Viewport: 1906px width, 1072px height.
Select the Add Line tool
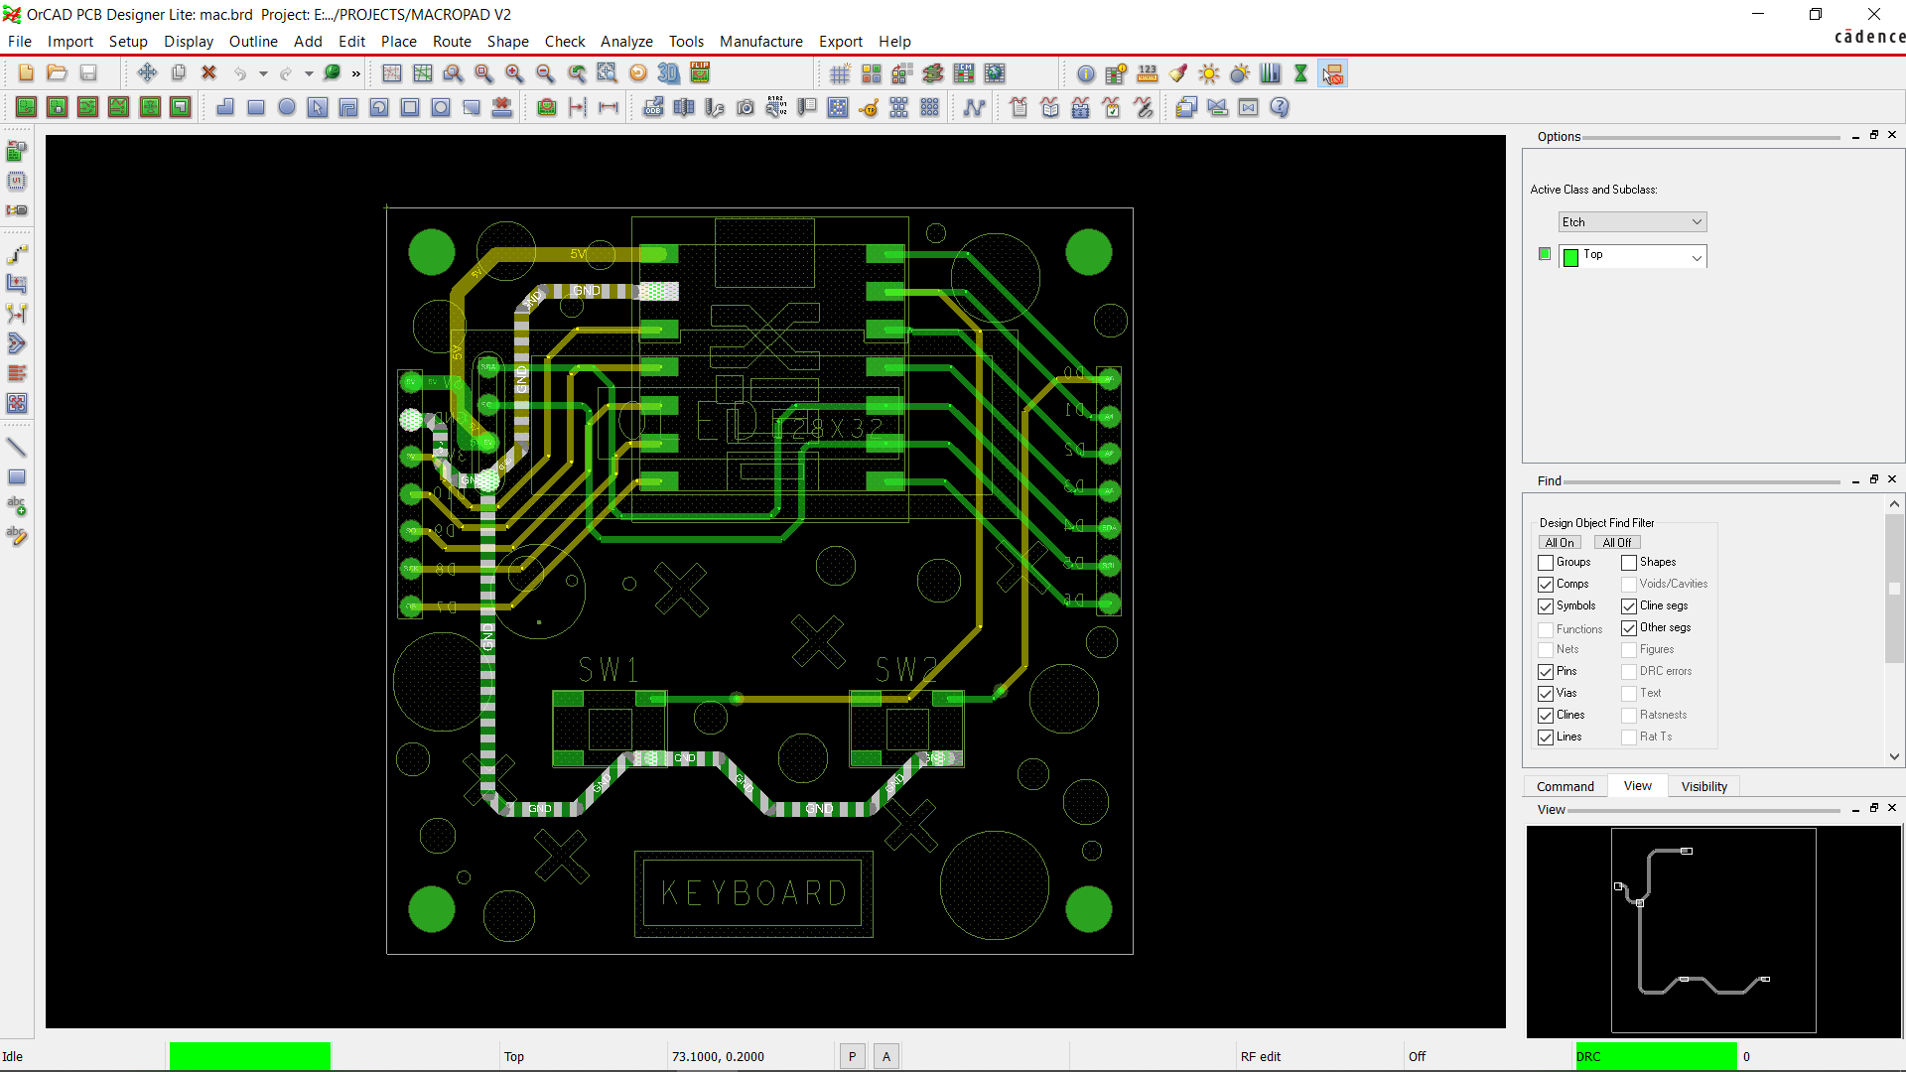(17, 448)
